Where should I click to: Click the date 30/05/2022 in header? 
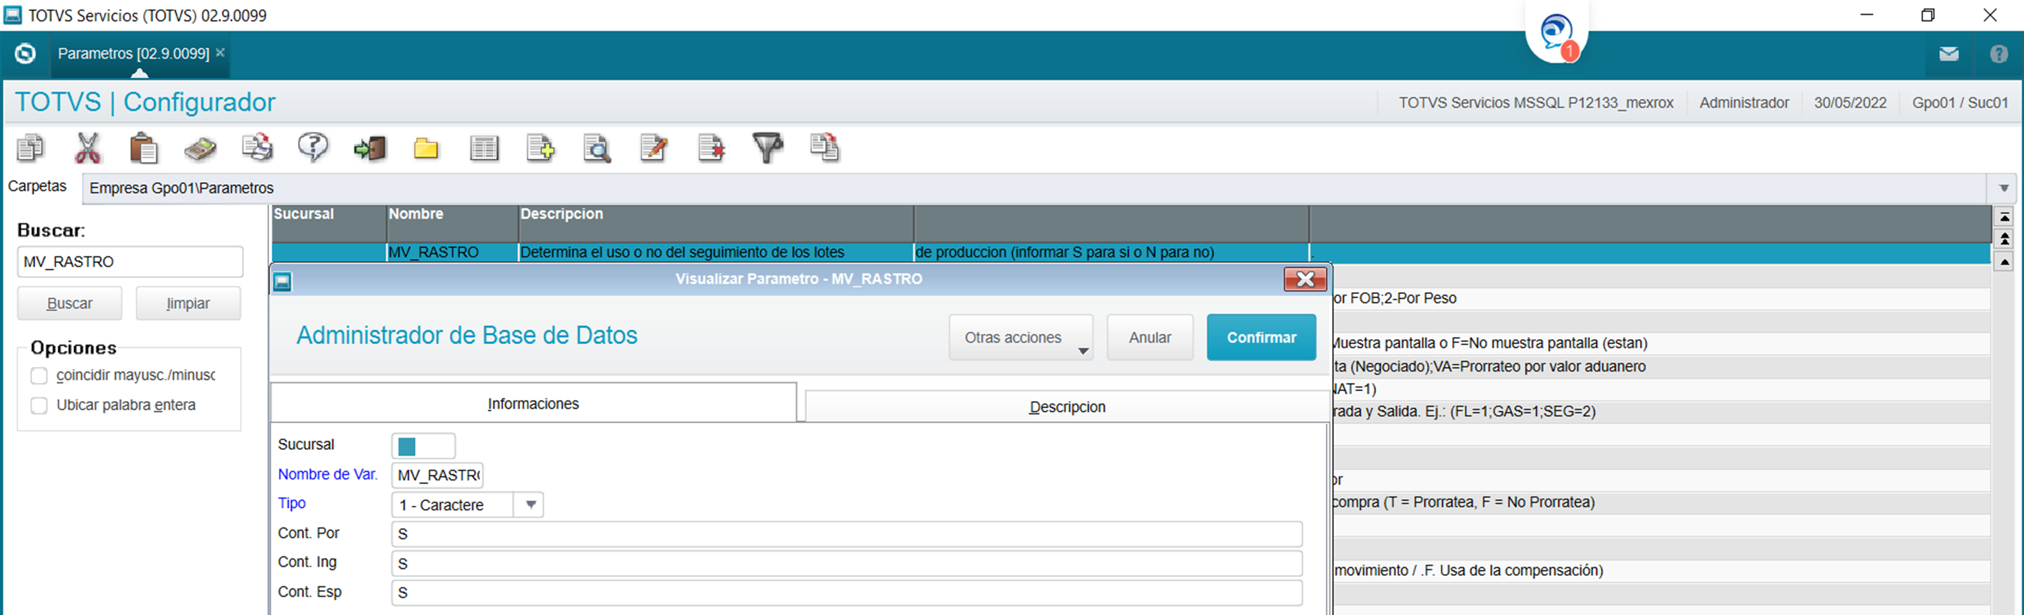coord(1849,103)
